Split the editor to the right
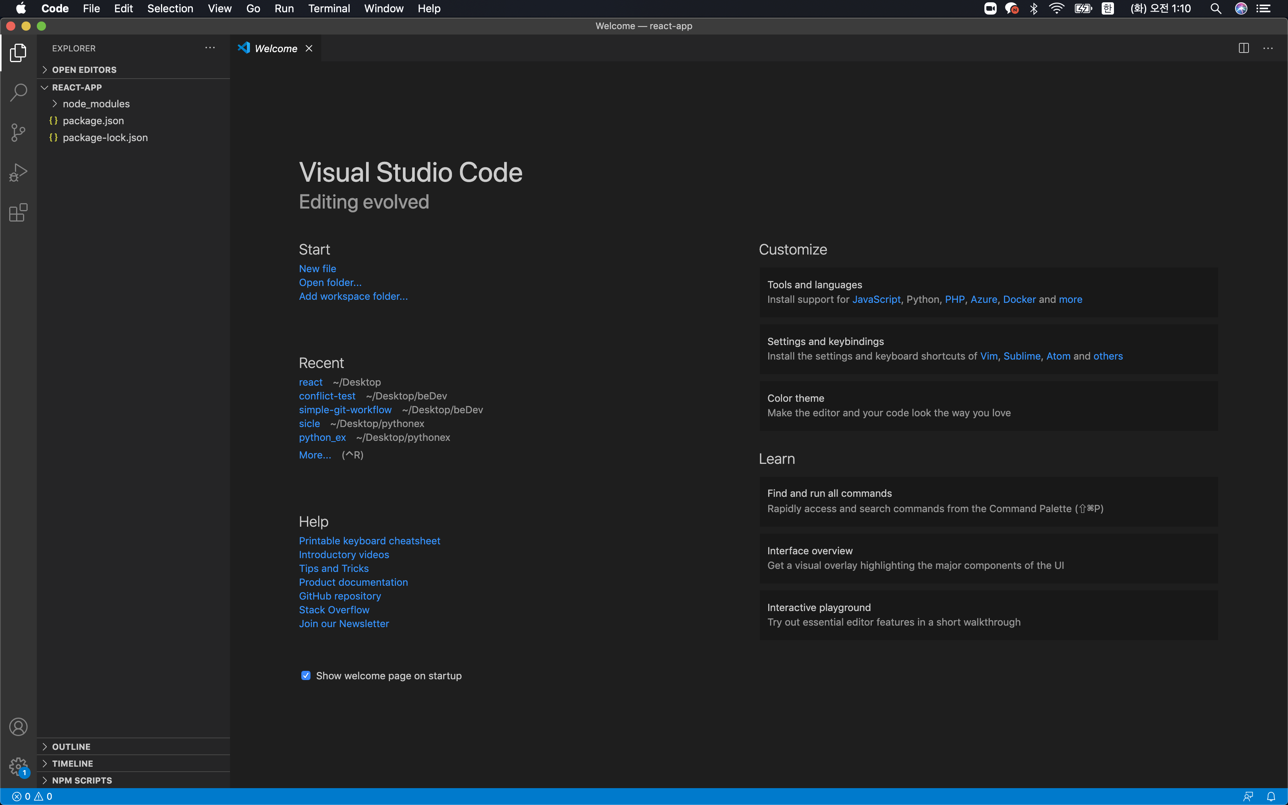The image size is (1288, 805). pyautogui.click(x=1243, y=48)
